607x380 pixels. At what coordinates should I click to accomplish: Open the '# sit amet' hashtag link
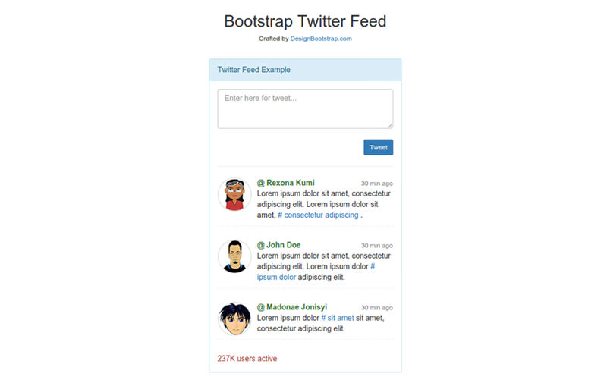[338, 318]
